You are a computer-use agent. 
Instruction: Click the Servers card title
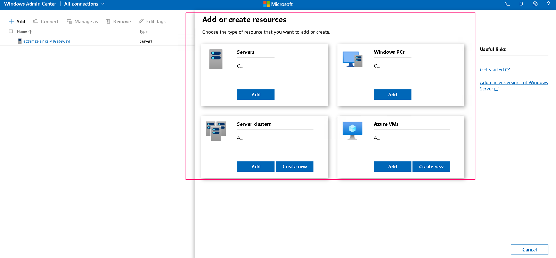246,52
